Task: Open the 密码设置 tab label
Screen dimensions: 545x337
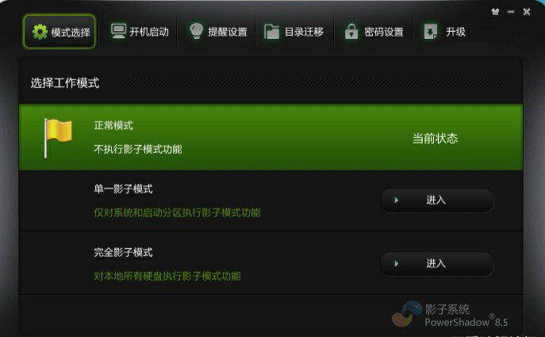Action: click(x=384, y=32)
